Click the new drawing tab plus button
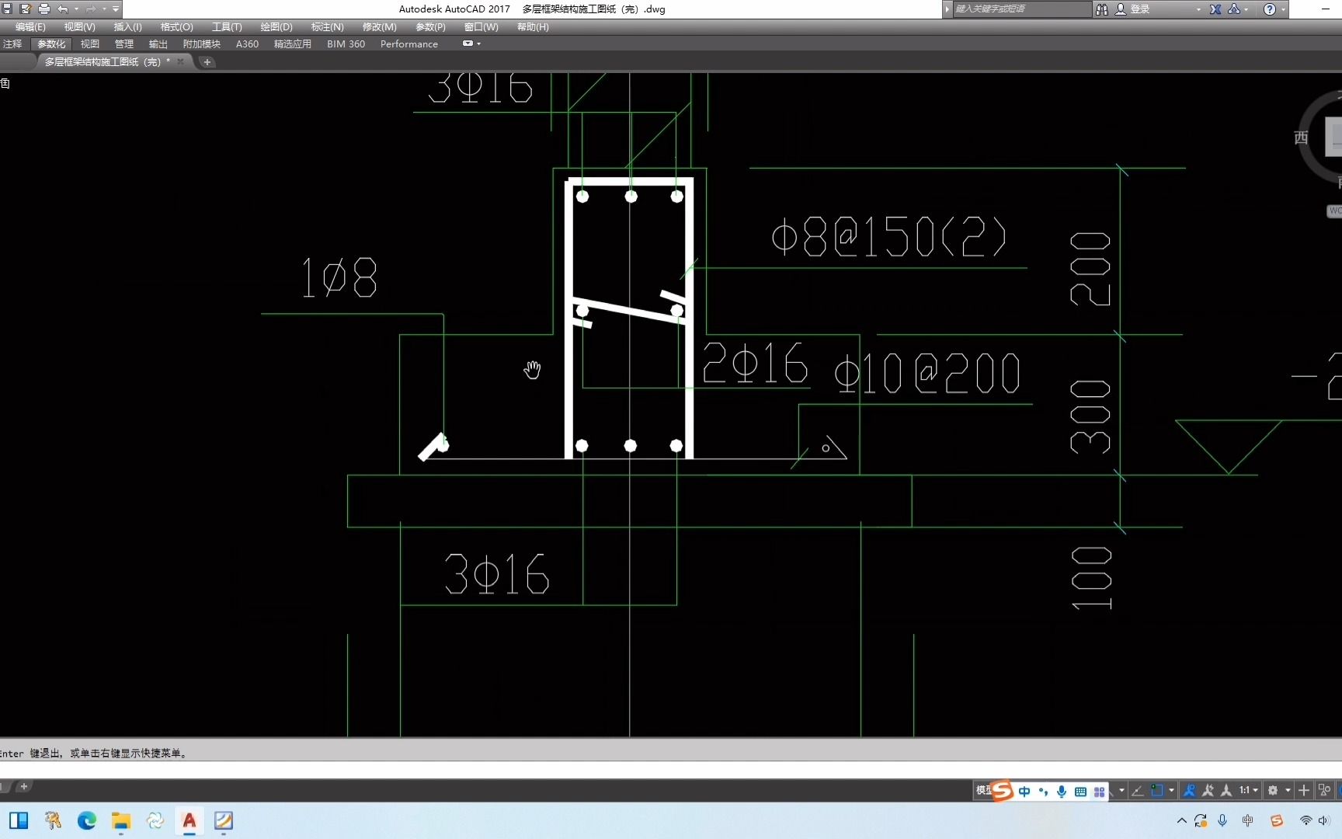This screenshot has height=839, width=1342. [207, 62]
